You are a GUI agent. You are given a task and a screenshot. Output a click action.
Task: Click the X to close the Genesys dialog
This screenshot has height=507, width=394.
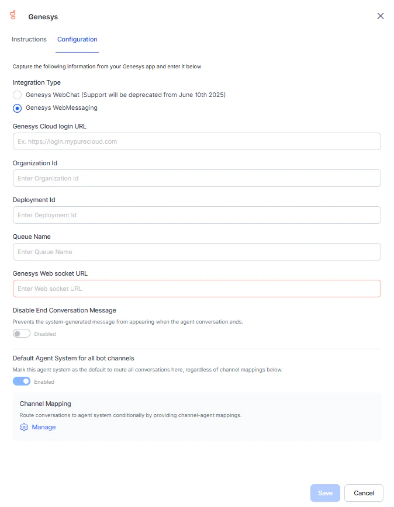click(381, 16)
